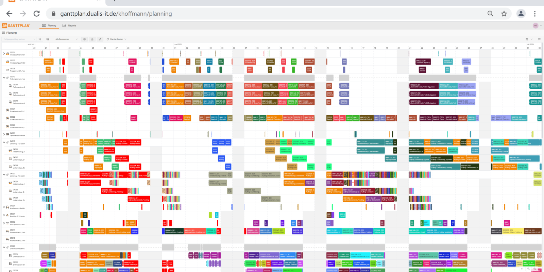Click pink task 000072 in row 03002

(133, 62)
